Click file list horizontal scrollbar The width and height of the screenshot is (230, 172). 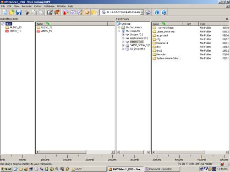[180, 152]
